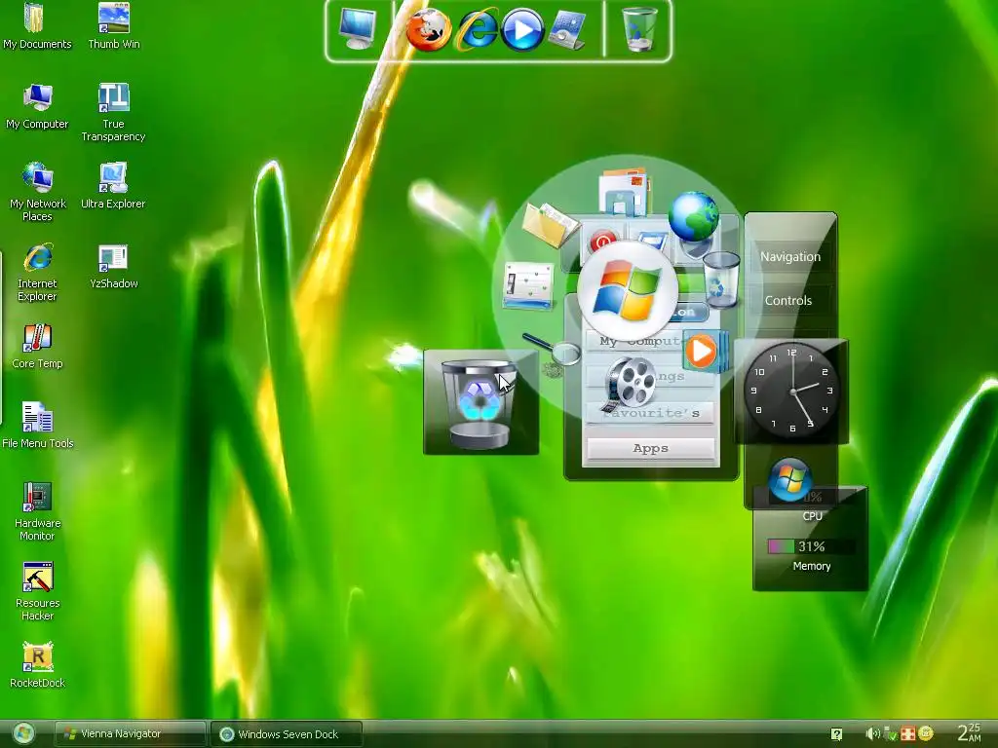Viewport: 998px width, 748px height.
Task: Click the calendar notes icon in navigator
Action: tap(527, 285)
